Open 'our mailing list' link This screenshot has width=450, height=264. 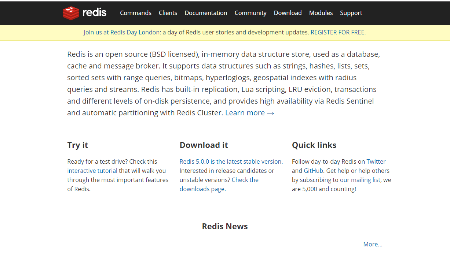[360, 180]
